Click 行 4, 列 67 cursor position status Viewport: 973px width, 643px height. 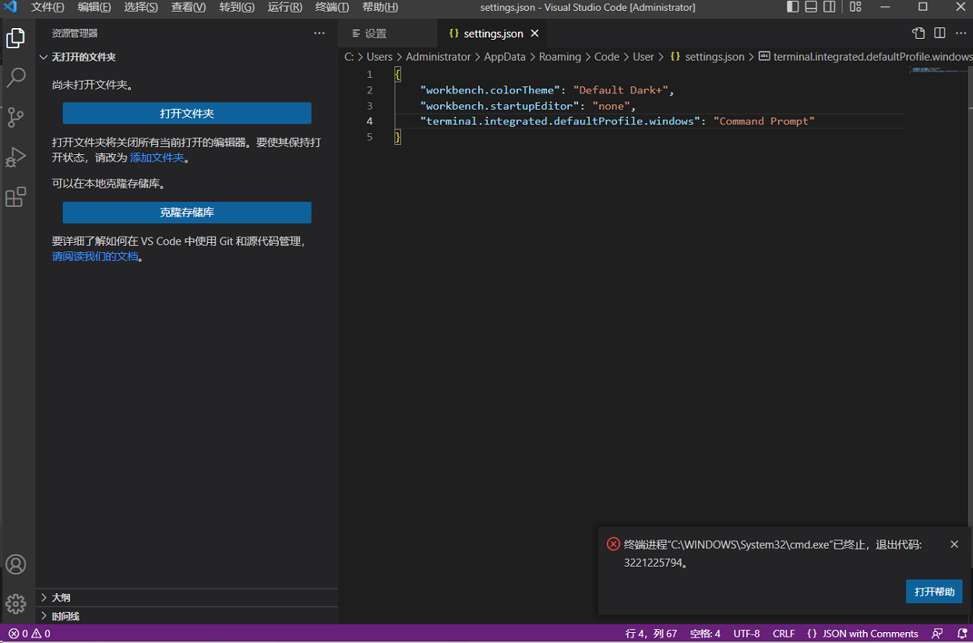click(x=651, y=634)
